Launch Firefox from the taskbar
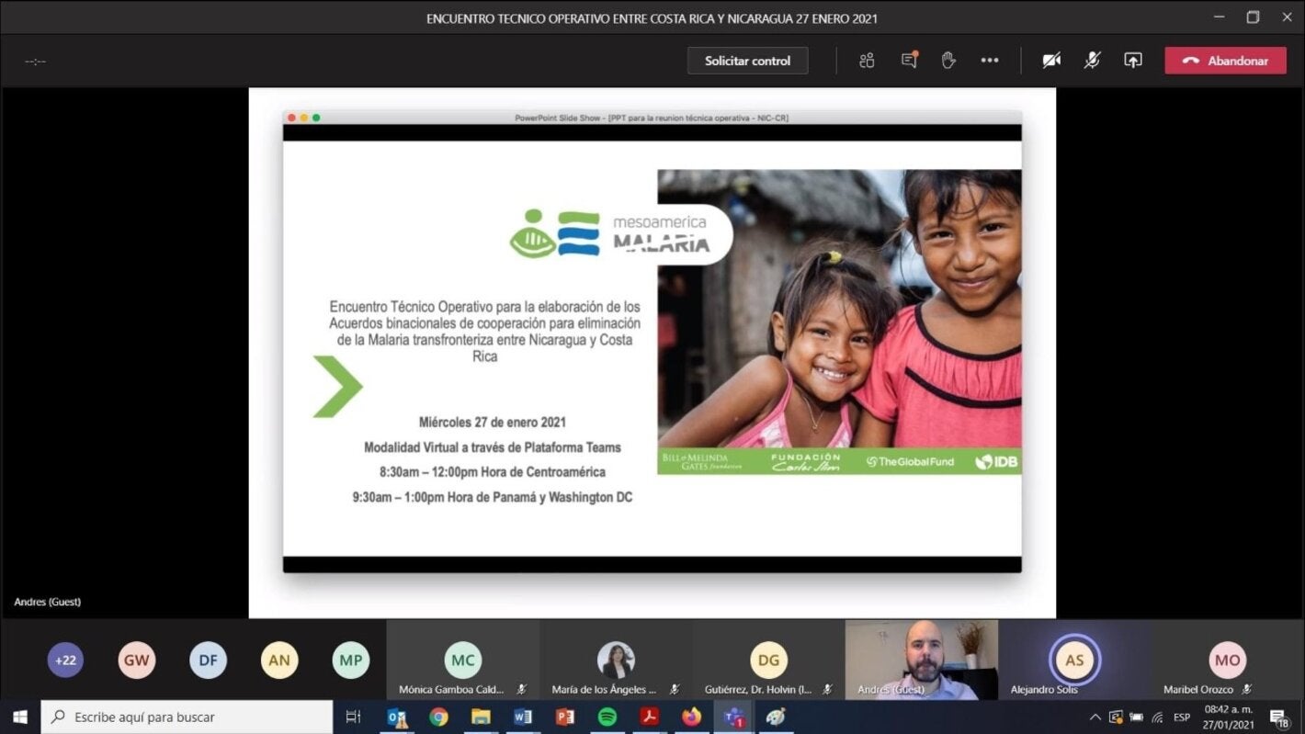The image size is (1305, 734). click(x=691, y=717)
